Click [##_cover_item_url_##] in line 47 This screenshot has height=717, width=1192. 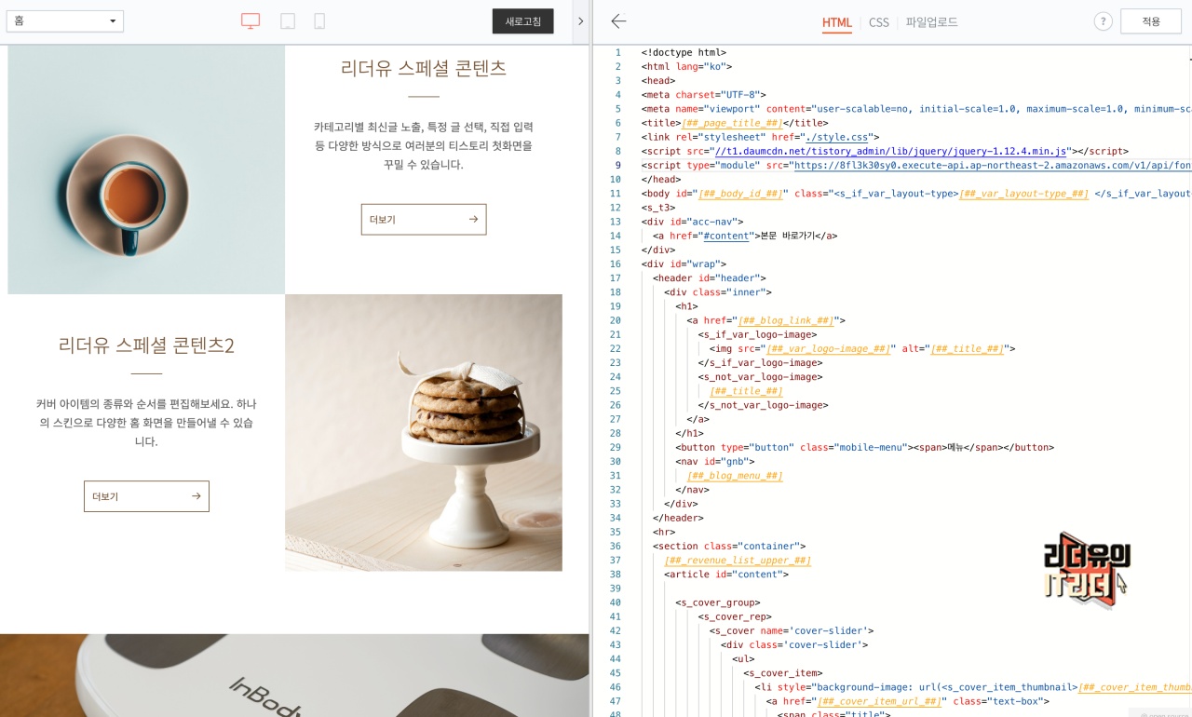pos(880,701)
